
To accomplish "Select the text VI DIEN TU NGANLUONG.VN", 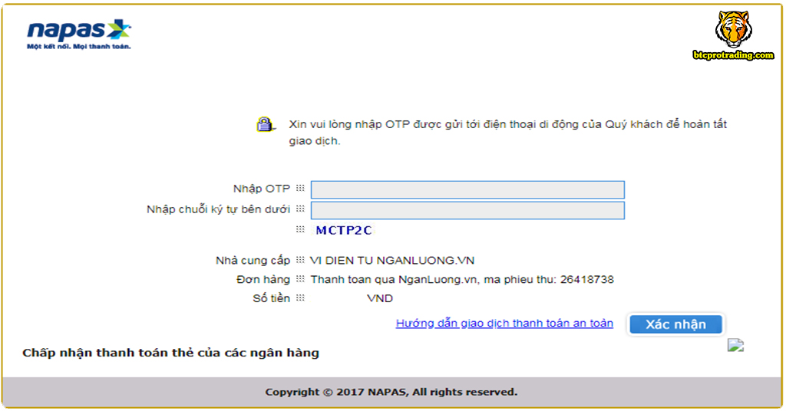I will (392, 260).
